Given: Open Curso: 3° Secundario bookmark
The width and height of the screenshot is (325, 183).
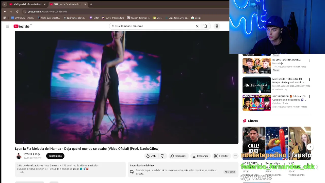Looking at the screenshot, I should coord(113,18).
